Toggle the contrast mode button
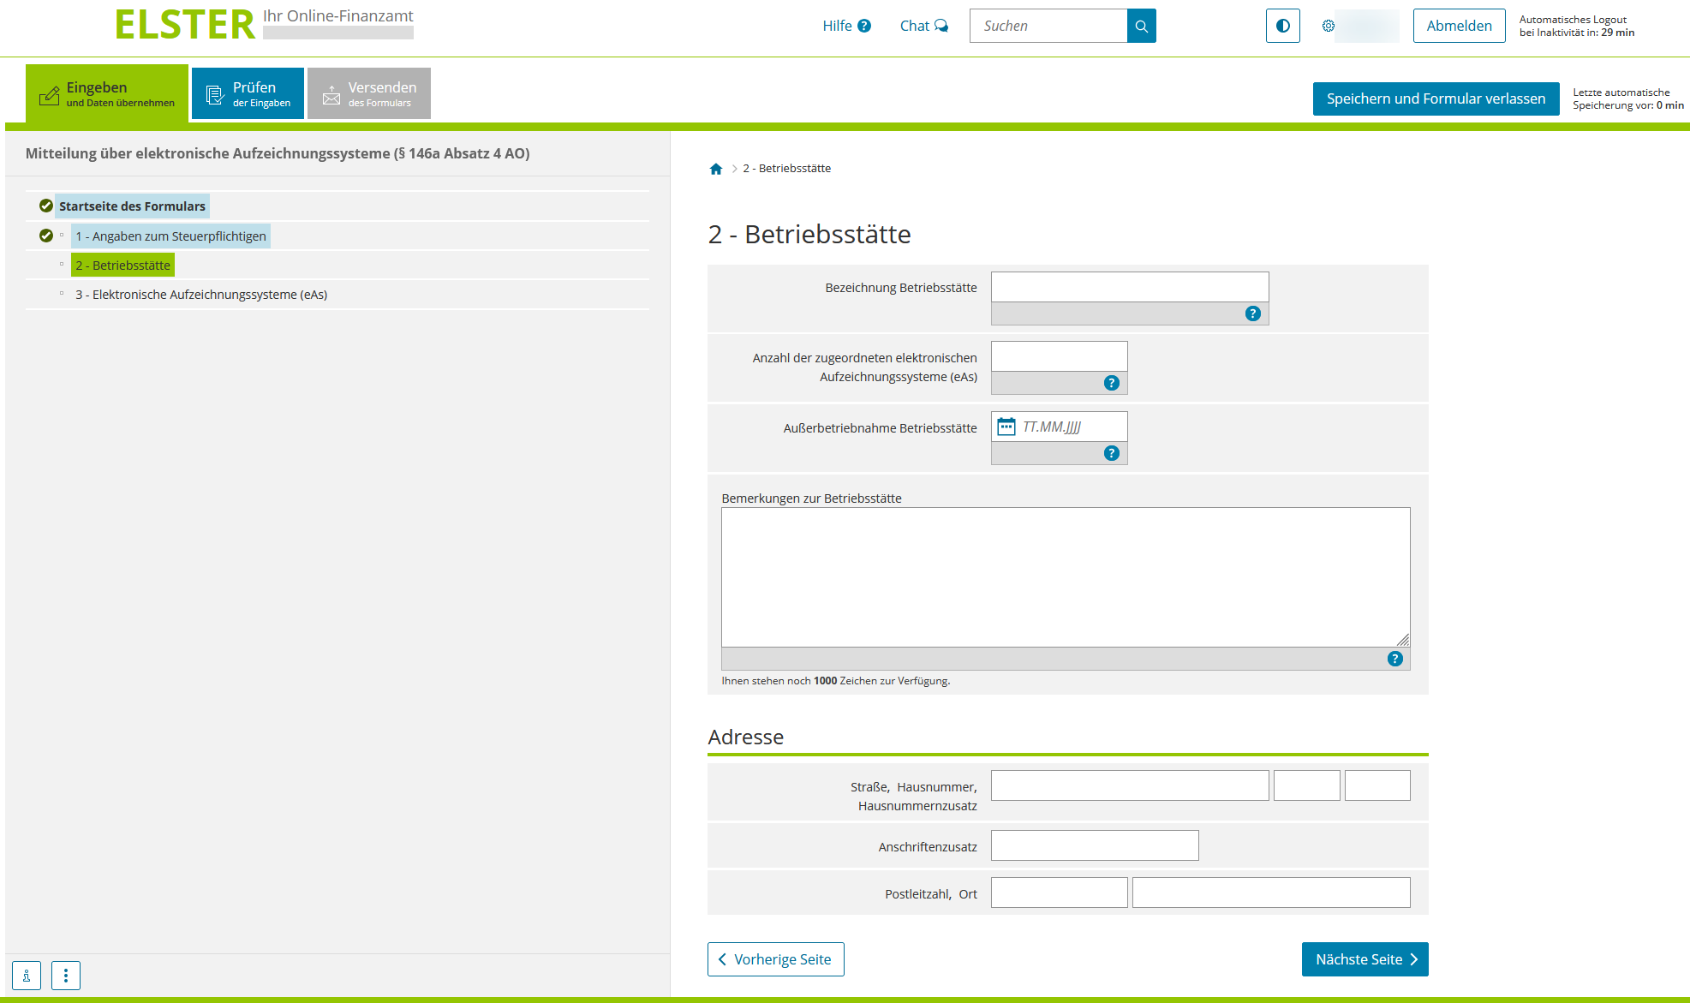This screenshot has height=1003, width=1690. click(1282, 26)
